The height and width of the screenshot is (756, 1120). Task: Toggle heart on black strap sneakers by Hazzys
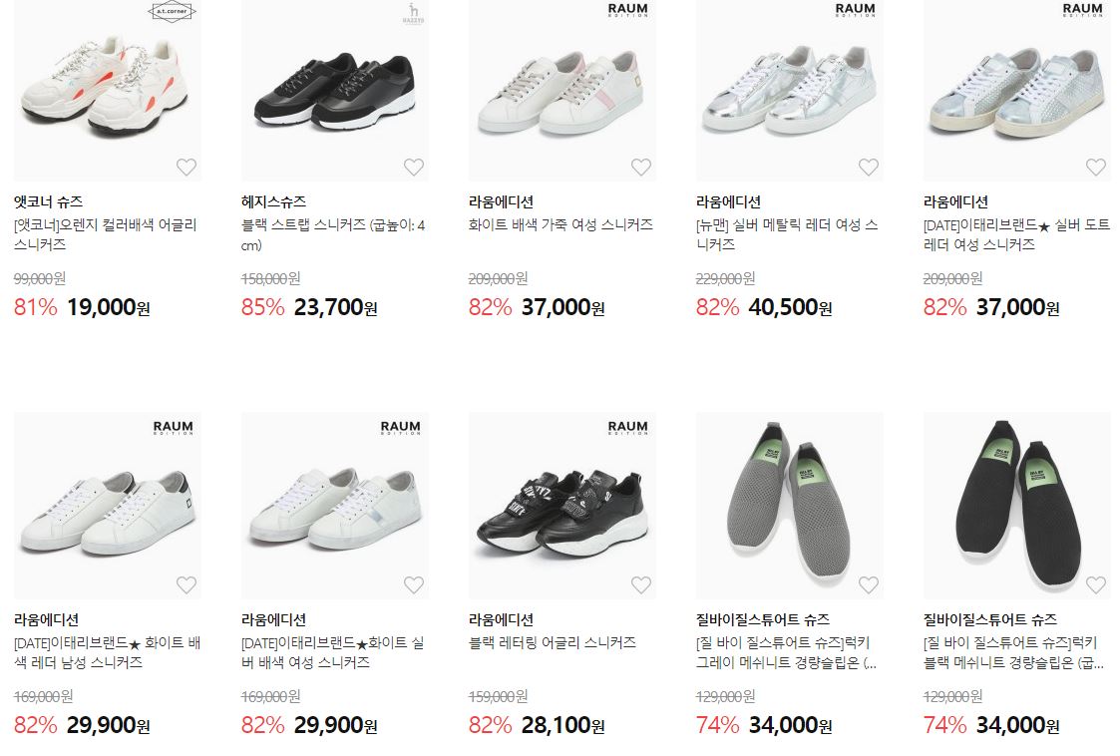click(414, 167)
